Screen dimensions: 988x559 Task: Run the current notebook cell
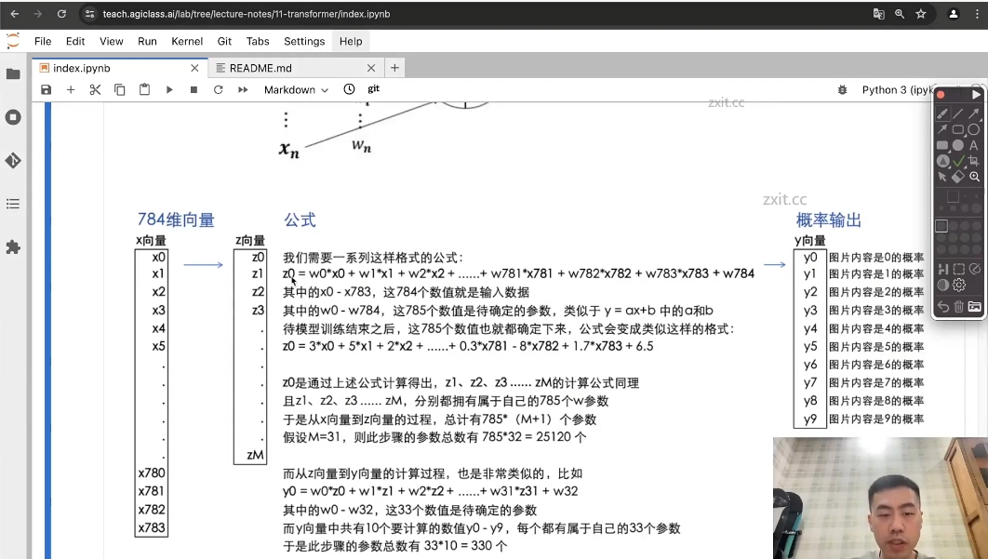(x=169, y=89)
